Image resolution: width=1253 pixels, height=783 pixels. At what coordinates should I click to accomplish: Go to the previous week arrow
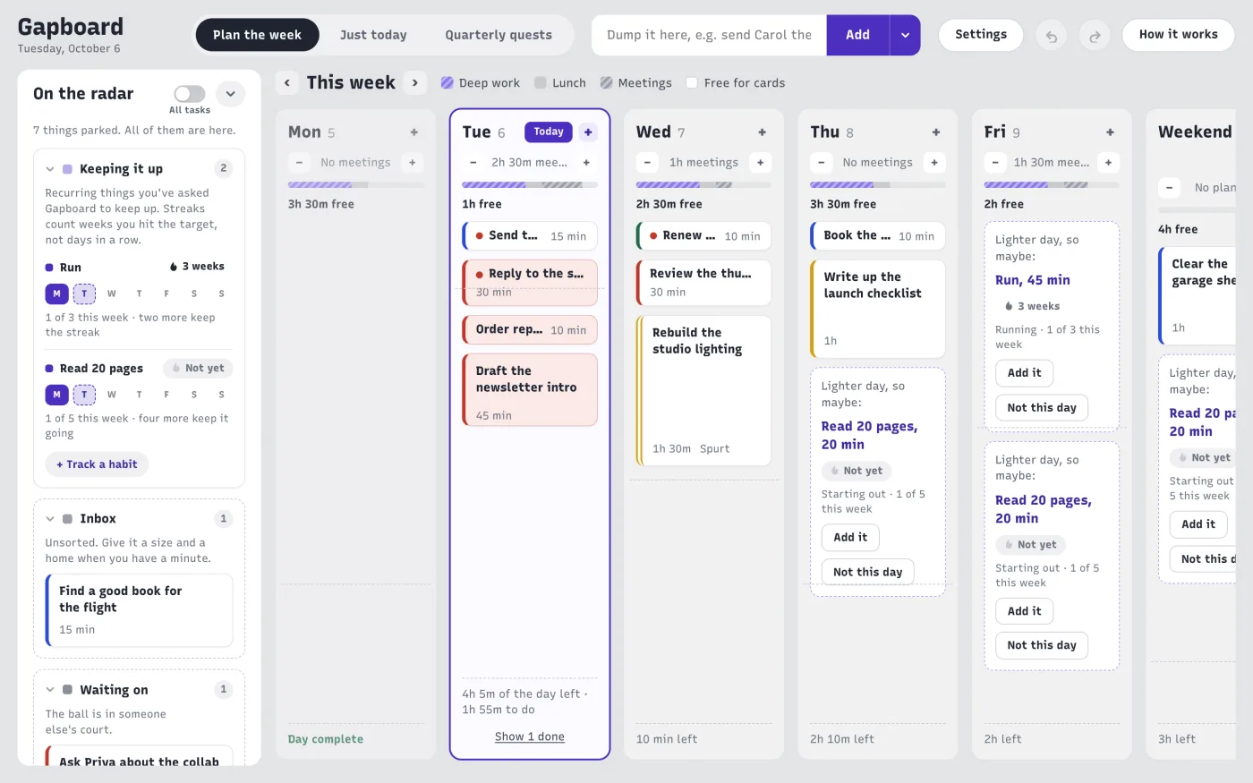(287, 82)
